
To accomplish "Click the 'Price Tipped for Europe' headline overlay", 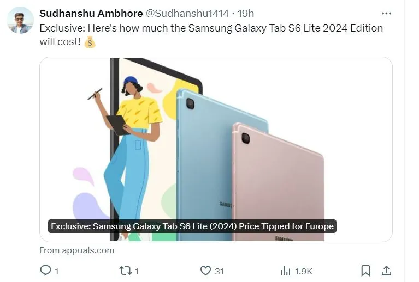I will 192,226.
